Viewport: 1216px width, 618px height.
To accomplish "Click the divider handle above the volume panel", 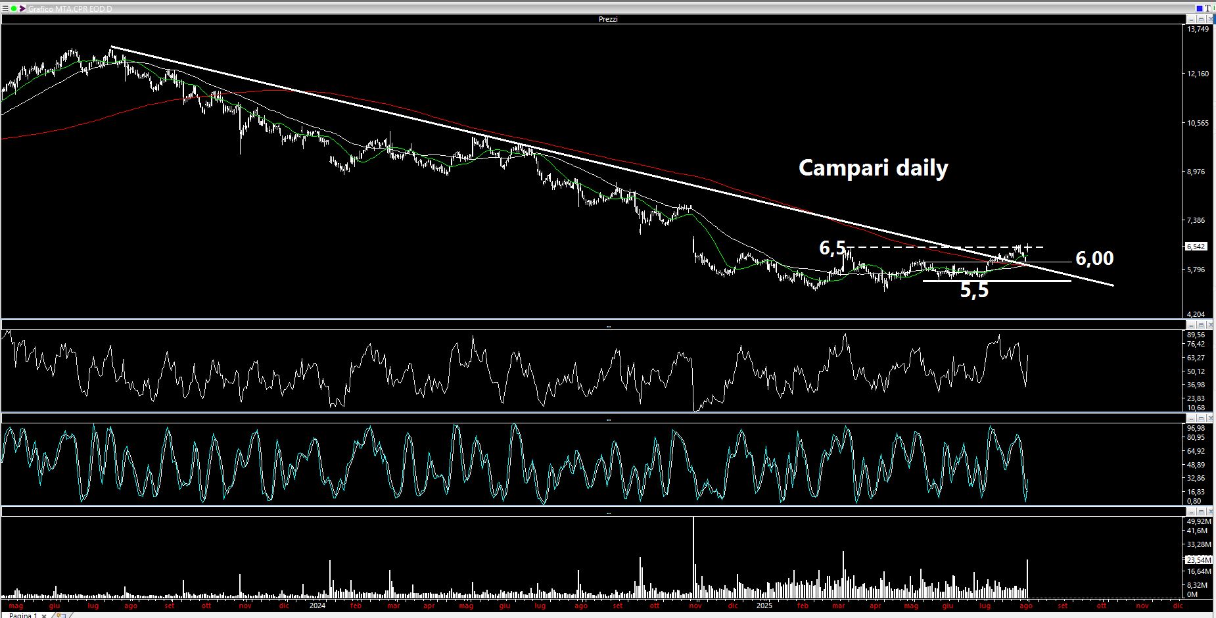I will (608, 513).
